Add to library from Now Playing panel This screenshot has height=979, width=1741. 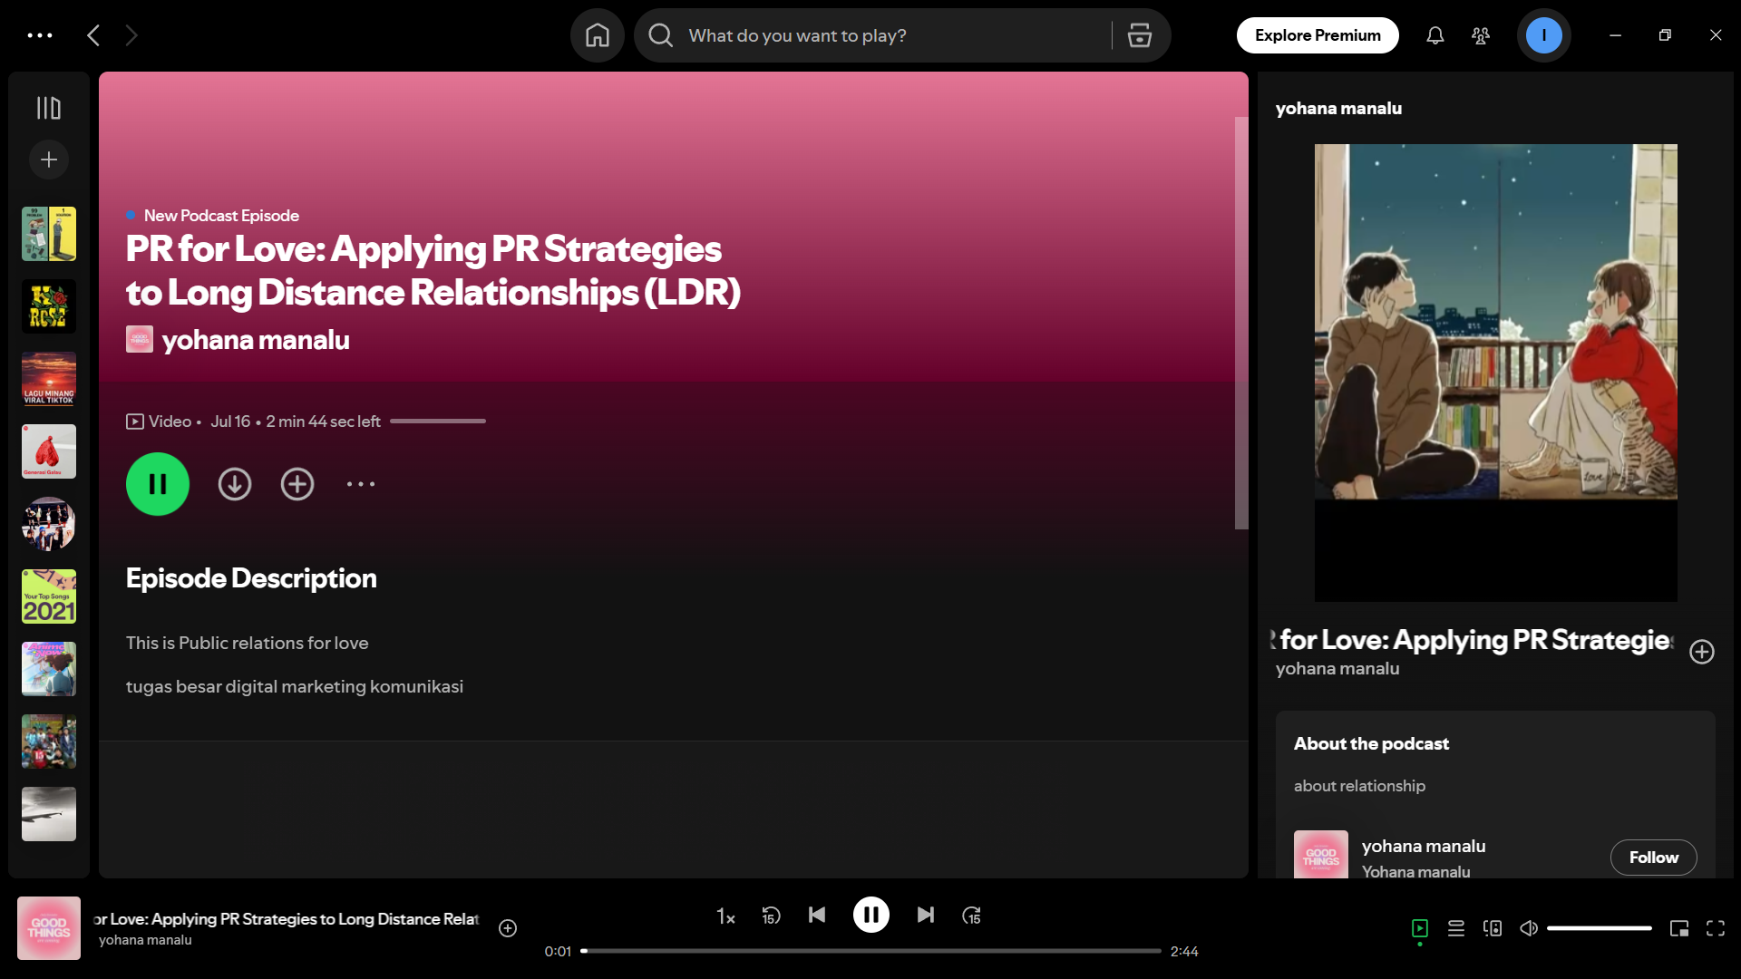click(1702, 652)
